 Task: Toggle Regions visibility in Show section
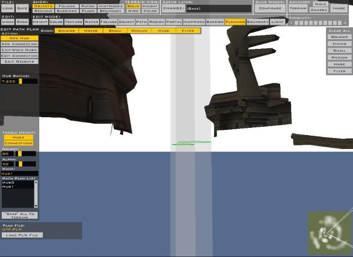tap(43, 11)
